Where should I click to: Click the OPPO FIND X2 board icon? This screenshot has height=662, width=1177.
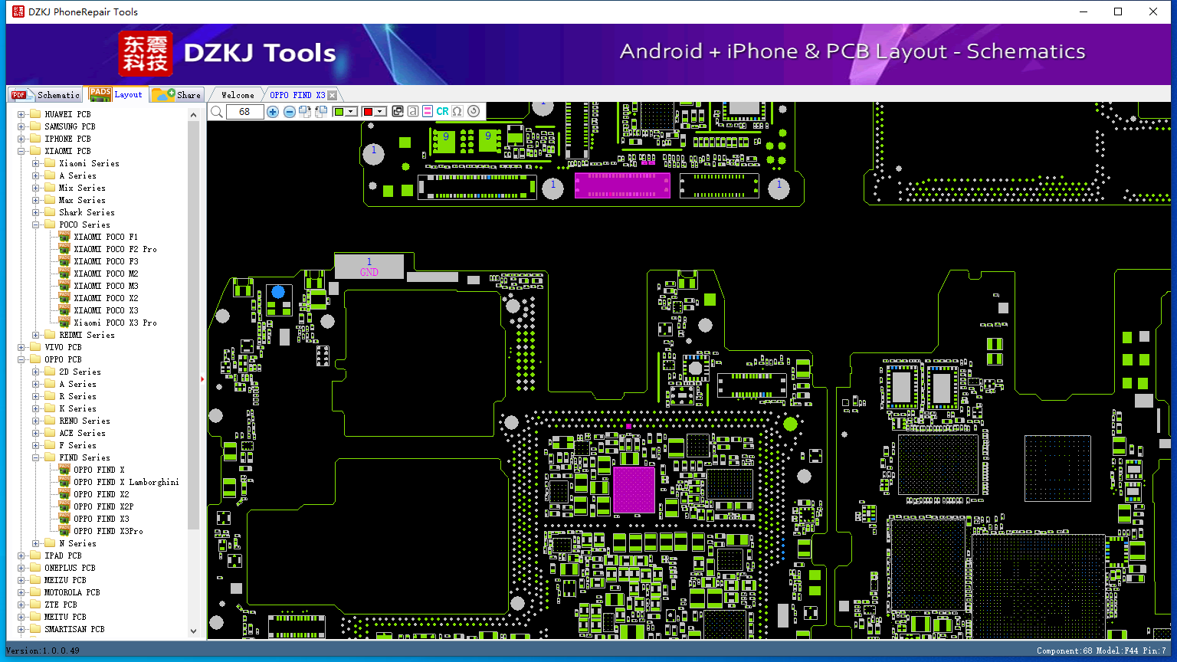[64, 494]
